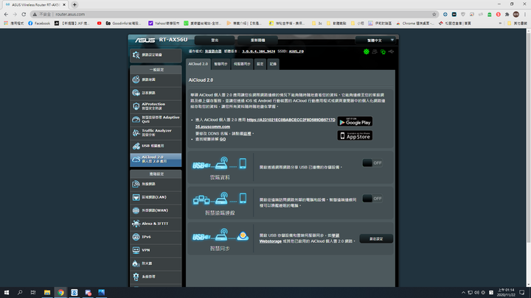The image size is (531, 298).
Task: Select AiCloud 2.0 in the sidebar
Action: tap(156, 160)
